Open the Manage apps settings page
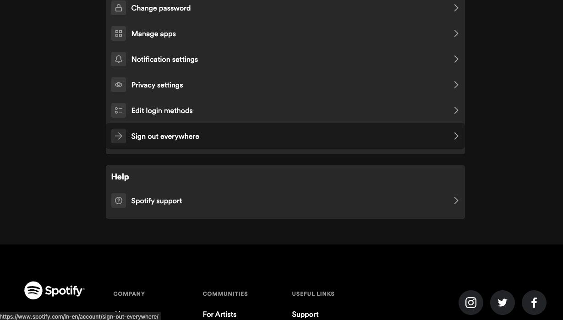 153,33
